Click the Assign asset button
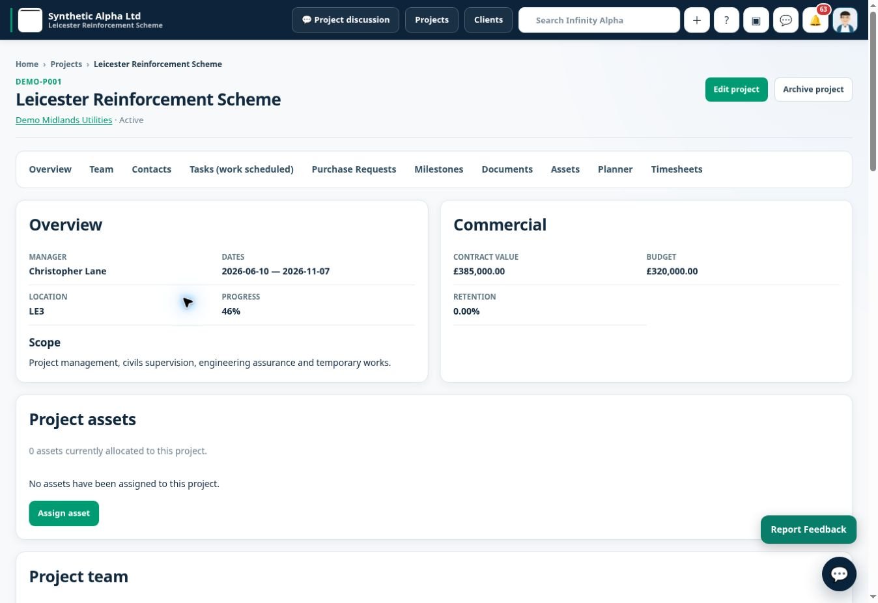 [x=64, y=513]
